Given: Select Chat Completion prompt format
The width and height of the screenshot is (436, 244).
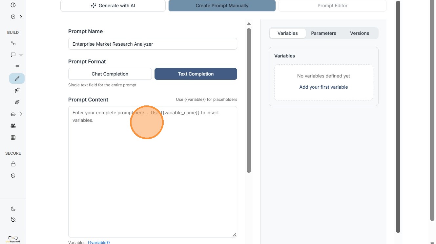Looking at the screenshot, I should pyautogui.click(x=110, y=74).
